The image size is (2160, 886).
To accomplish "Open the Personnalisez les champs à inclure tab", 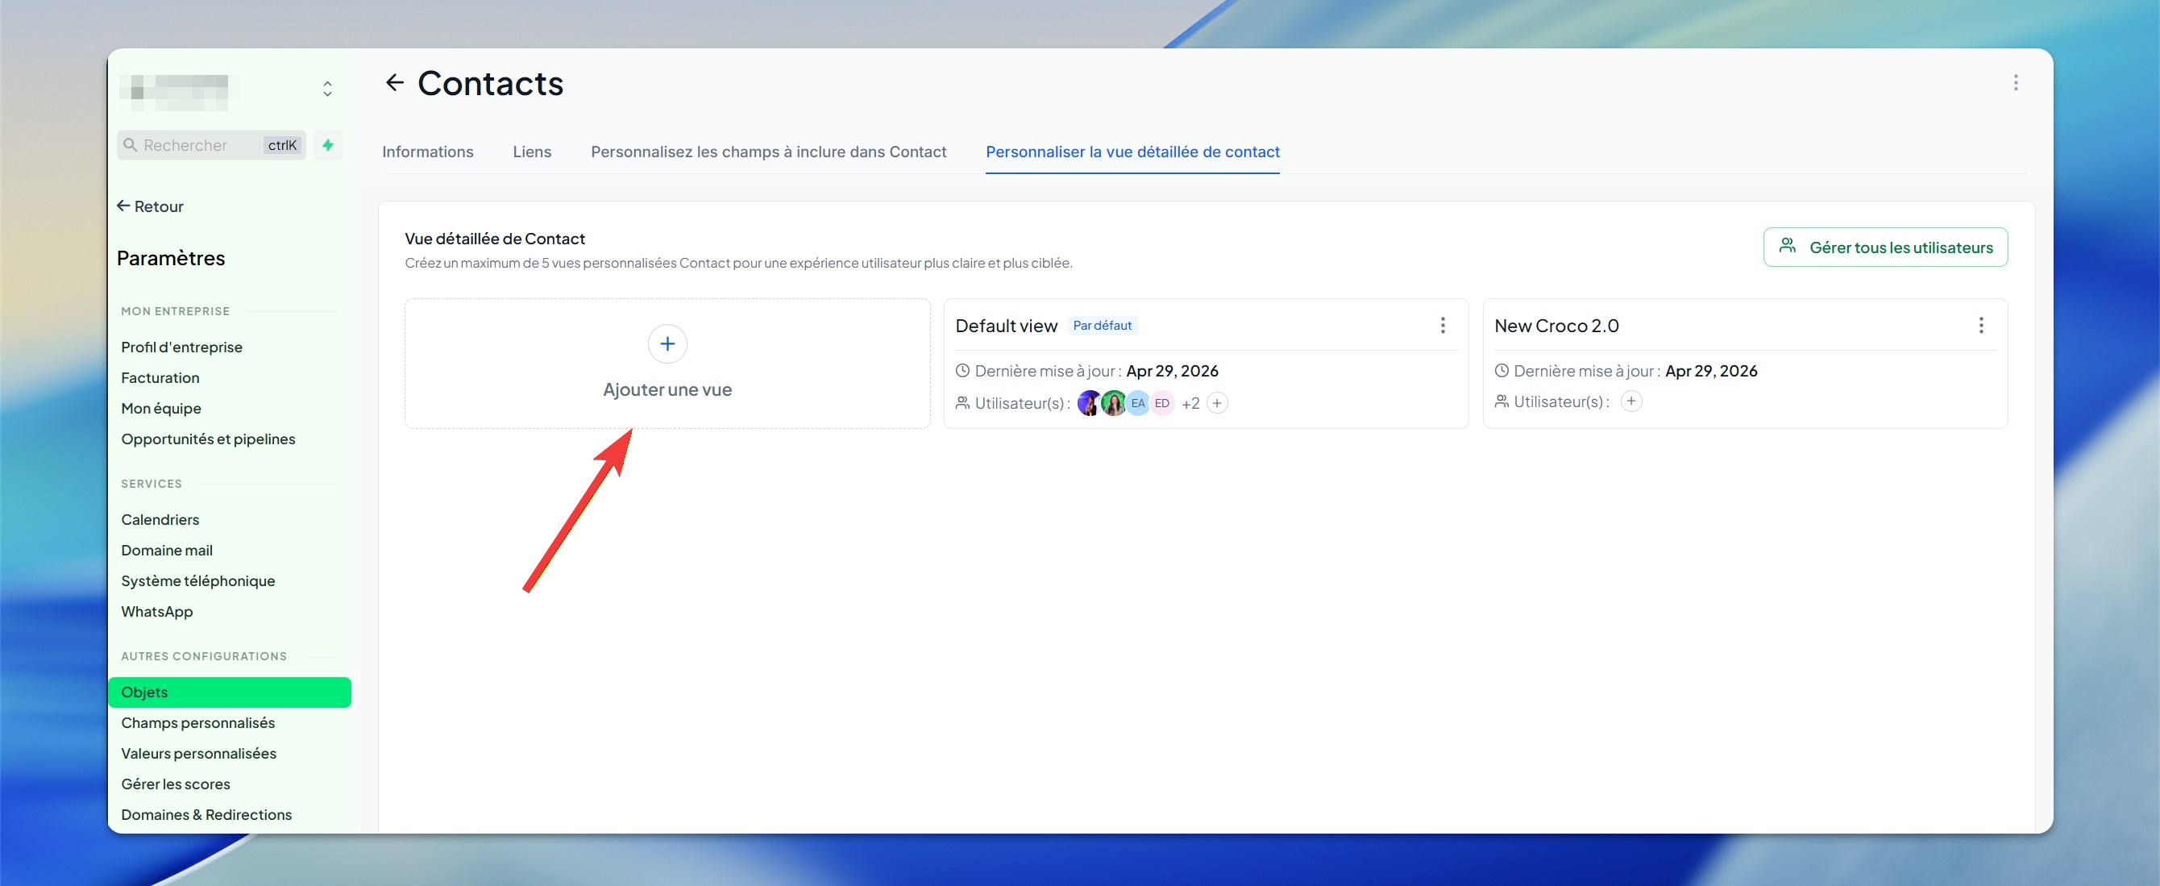I will 768,152.
